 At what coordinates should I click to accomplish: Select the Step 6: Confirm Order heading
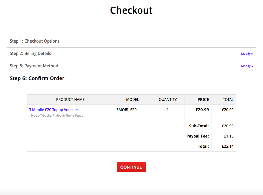click(x=37, y=78)
